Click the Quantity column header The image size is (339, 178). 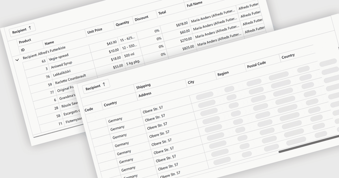tap(122, 24)
